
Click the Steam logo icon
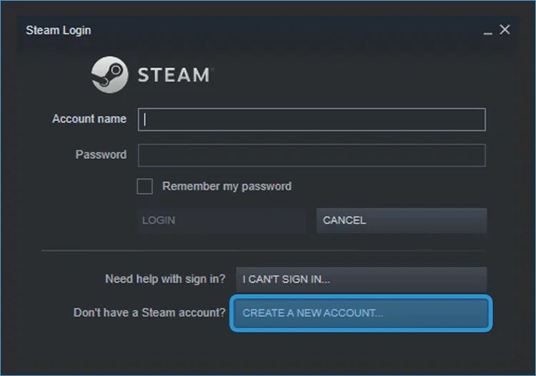[x=110, y=75]
